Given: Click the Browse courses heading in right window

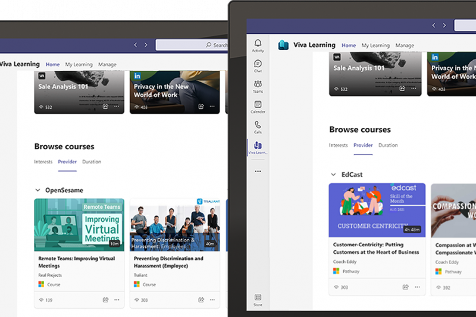Looking at the screenshot, I should pyautogui.click(x=360, y=130).
